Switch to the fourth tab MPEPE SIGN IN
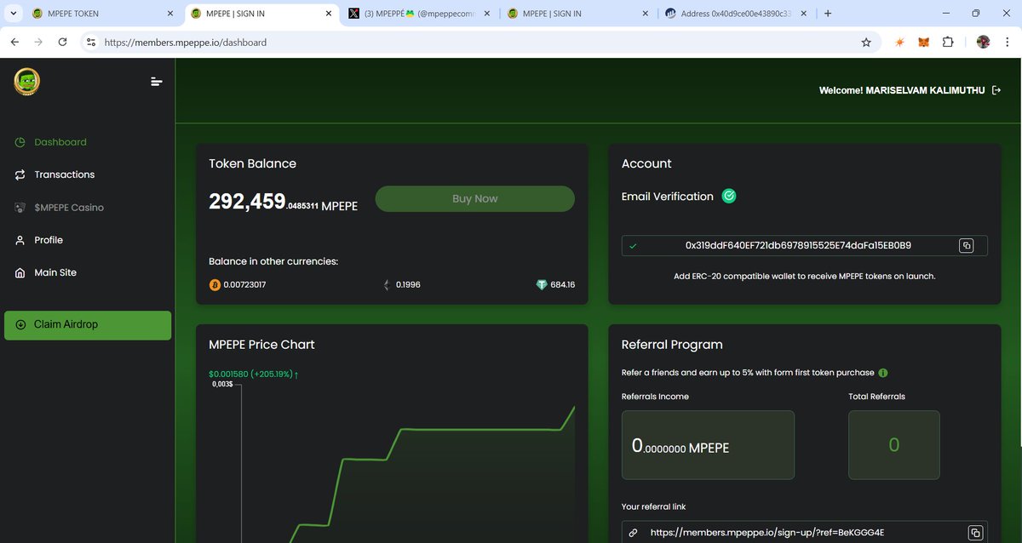The image size is (1022, 543). coord(577,14)
